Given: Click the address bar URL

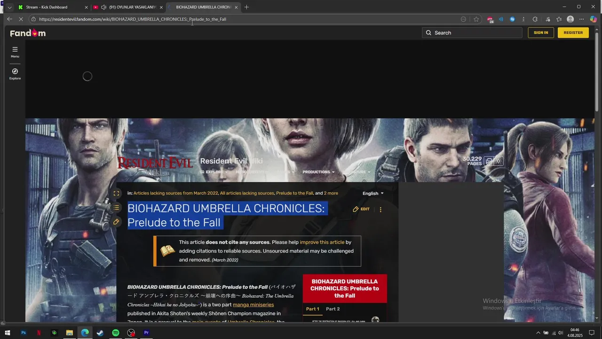Looking at the screenshot, I should point(133,19).
